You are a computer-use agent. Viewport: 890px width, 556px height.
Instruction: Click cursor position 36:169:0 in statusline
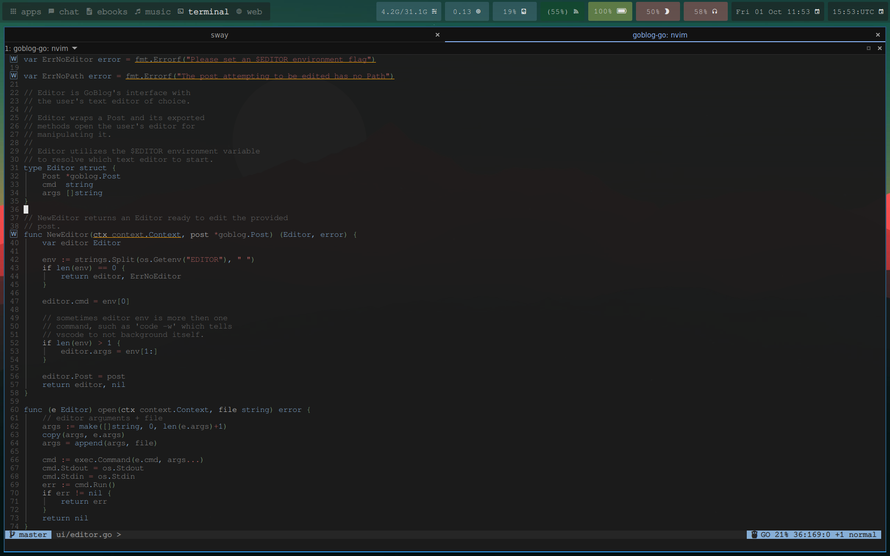[812, 535]
